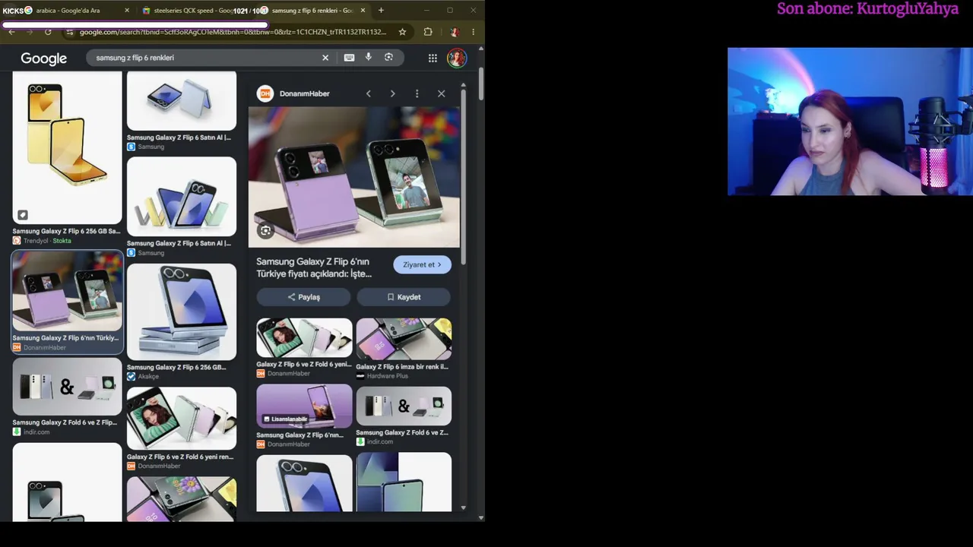Click the Ziyaret et button
973x547 pixels.
[422, 264]
